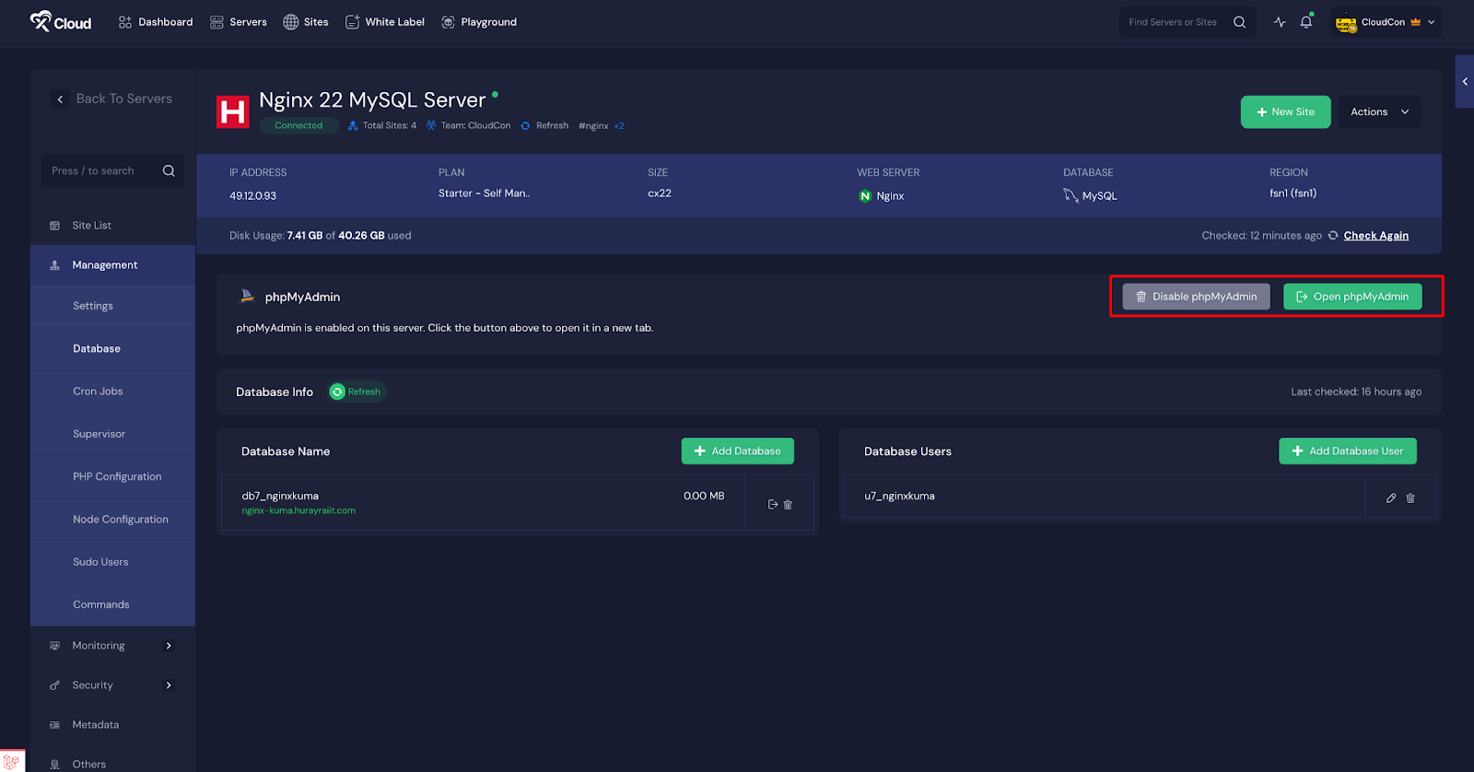Image resolution: width=1474 pixels, height=772 pixels.
Task: Click the Check Again disk usage link
Action: pyautogui.click(x=1375, y=236)
